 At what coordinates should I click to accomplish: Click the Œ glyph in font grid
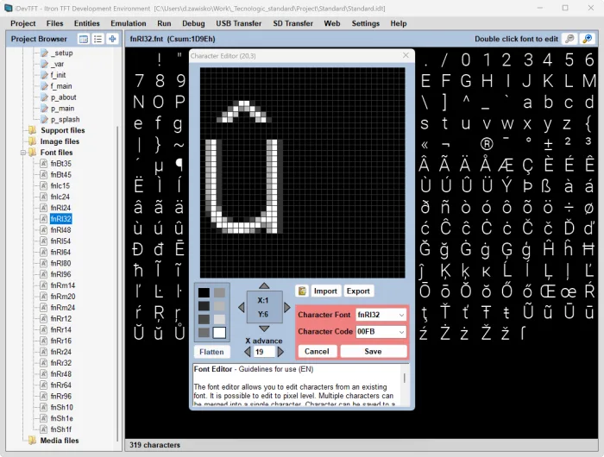pos(548,291)
